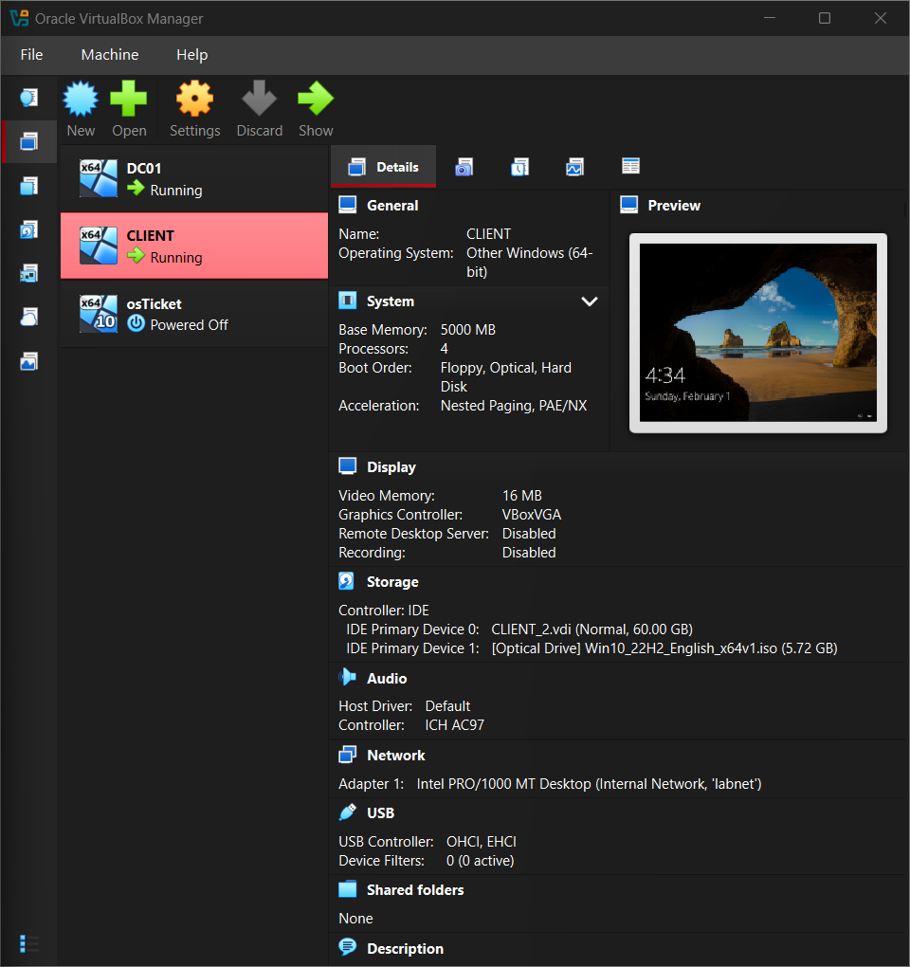Click the '16 MB' video memory value
The width and height of the screenshot is (910, 967).
(522, 496)
